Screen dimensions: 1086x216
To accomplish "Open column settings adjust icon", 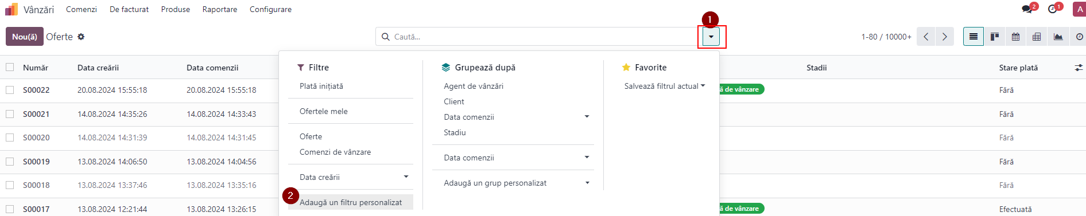I will point(1079,68).
